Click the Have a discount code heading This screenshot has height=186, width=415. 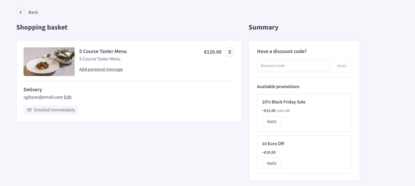[x=282, y=51]
